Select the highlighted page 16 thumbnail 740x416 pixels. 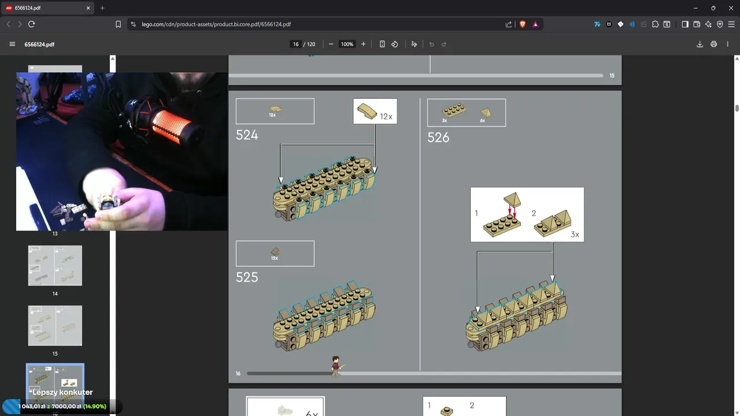coord(55,386)
